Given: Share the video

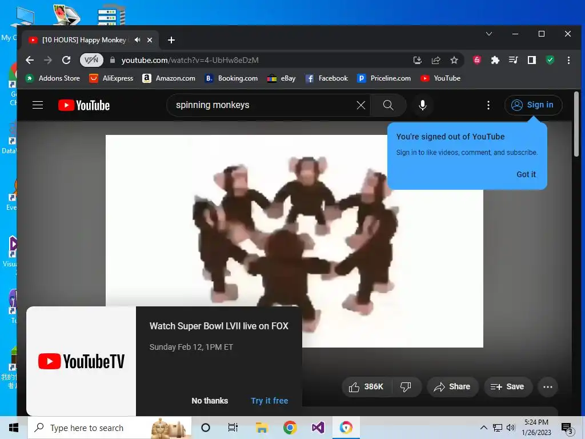Looking at the screenshot, I should pyautogui.click(x=452, y=387).
